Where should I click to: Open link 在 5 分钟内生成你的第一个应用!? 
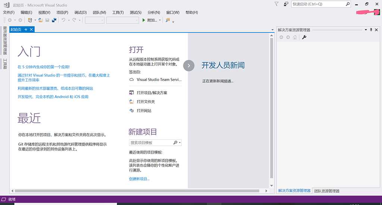(x=44, y=67)
